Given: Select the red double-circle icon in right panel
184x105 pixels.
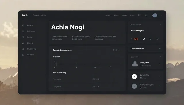Looking at the screenshot, I should tap(136, 39).
